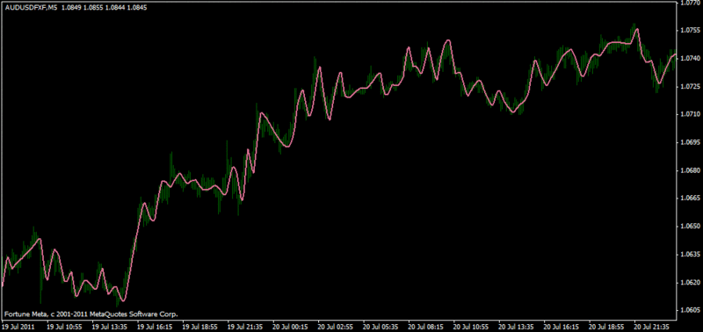Click the 20 Jul 02:55 time label

336,327
